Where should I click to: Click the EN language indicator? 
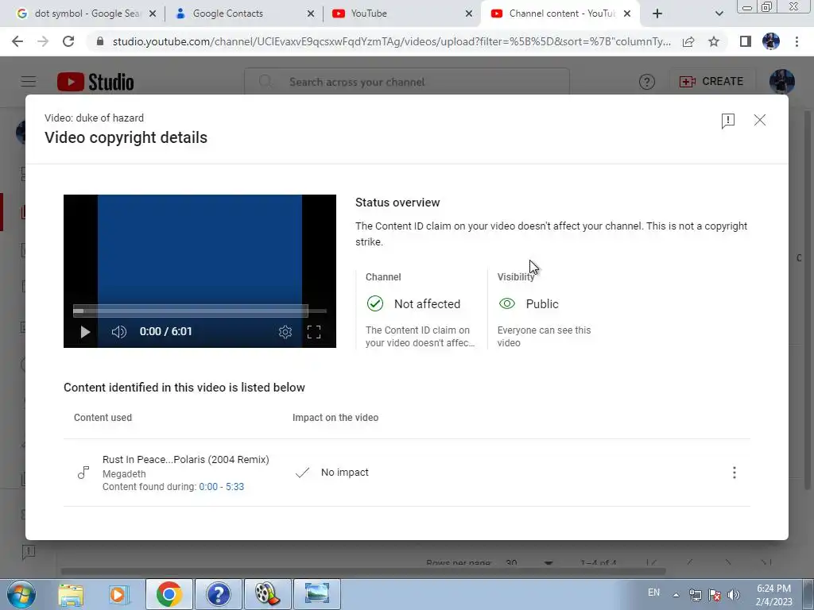tap(653, 593)
